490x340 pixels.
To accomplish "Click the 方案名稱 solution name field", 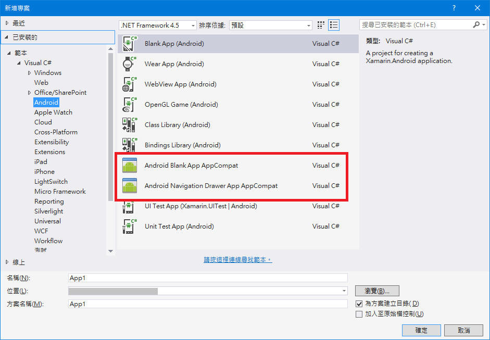I will (x=208, y=304).
